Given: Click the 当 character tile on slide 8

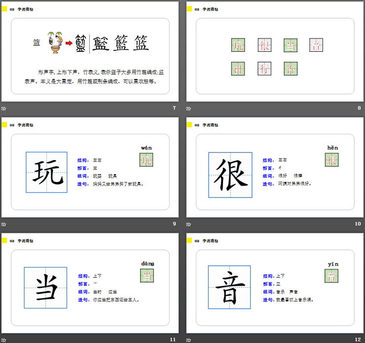Looking at the screenshot, I should (291, 45).
